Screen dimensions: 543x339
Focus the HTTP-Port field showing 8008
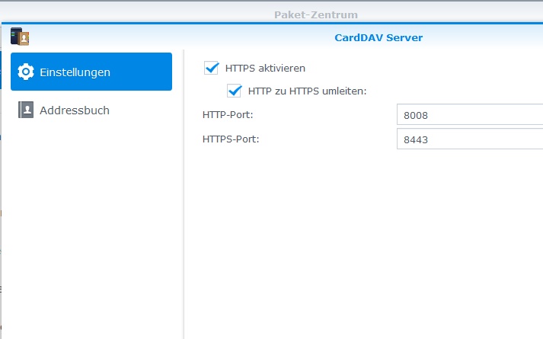(x=470, y=114)
